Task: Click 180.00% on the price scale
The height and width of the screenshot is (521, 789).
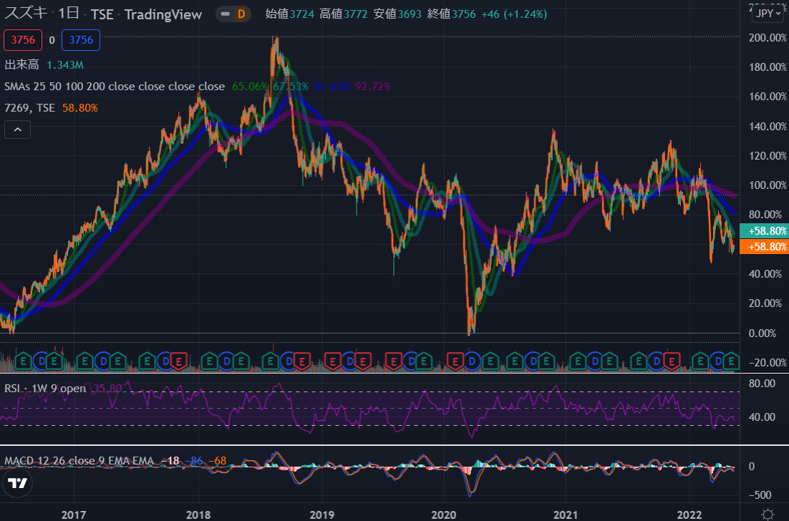Action: 768,67
